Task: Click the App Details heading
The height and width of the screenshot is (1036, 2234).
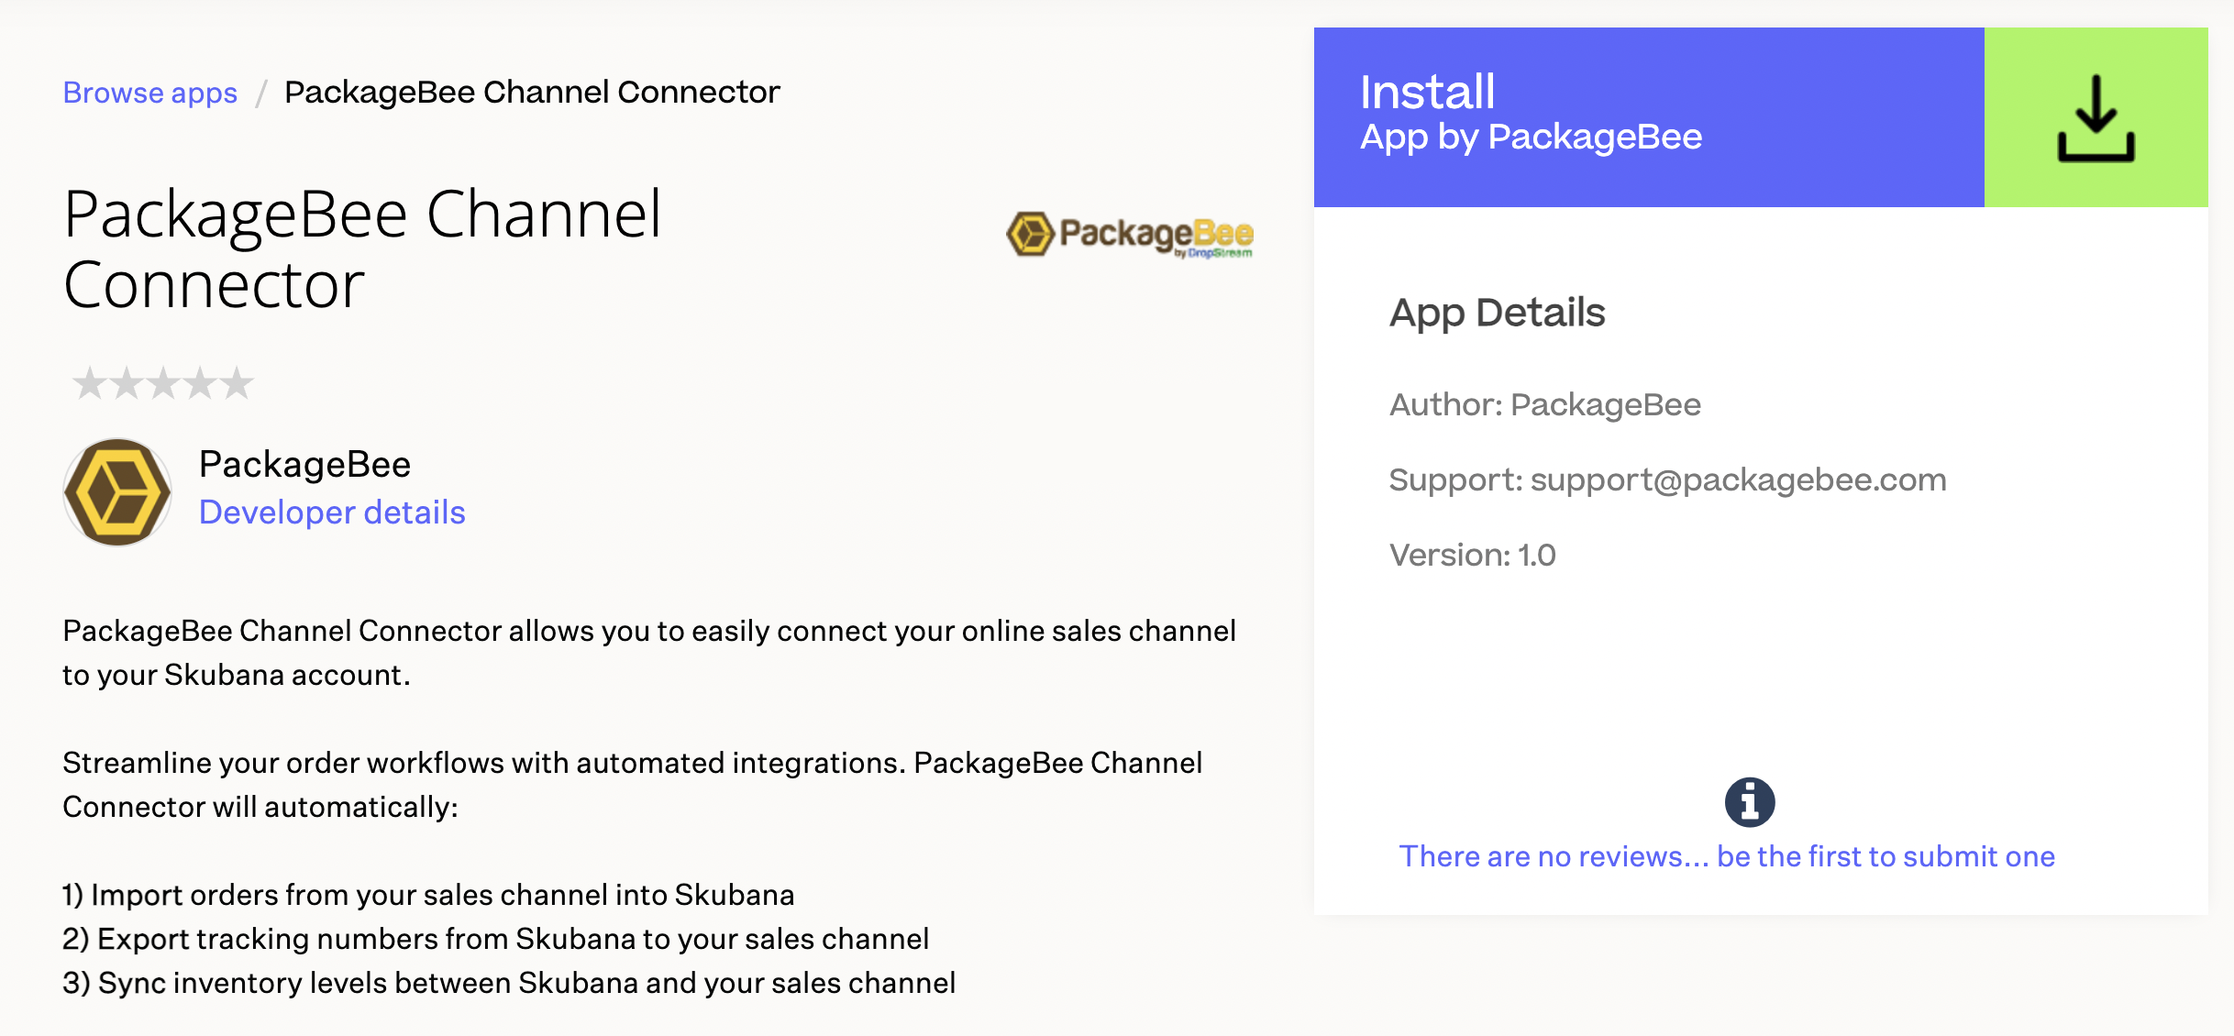Action: [x=1497, y=314]
